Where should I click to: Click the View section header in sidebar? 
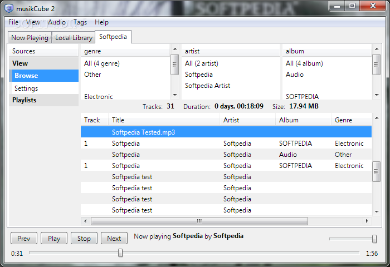[44, 63]
